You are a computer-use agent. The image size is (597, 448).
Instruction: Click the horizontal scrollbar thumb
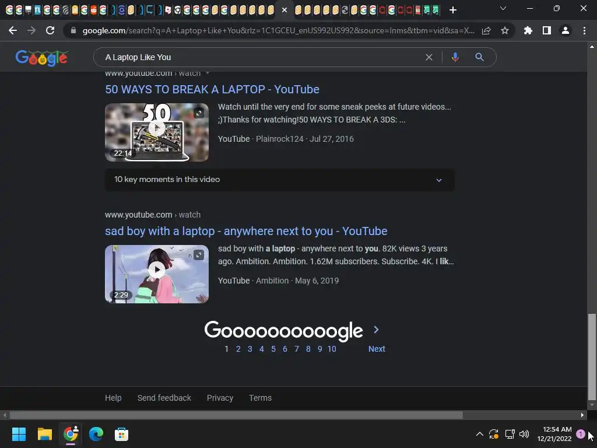point(236,415)
